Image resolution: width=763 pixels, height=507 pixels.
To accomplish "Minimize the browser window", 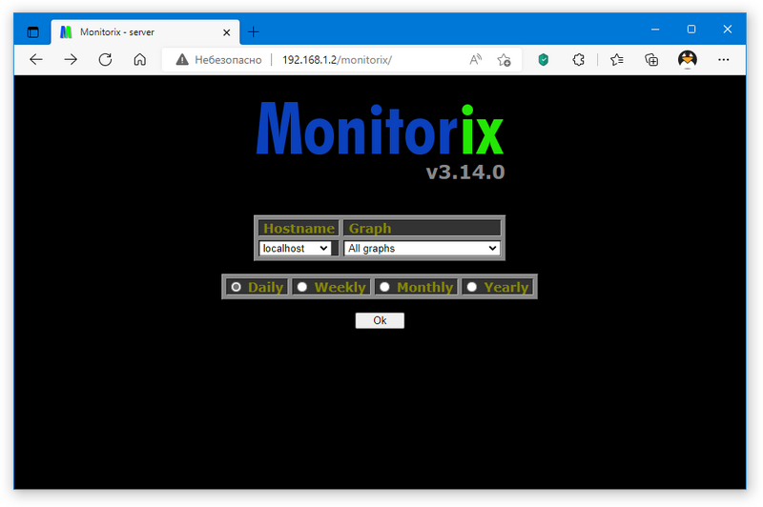I will 655,30.
